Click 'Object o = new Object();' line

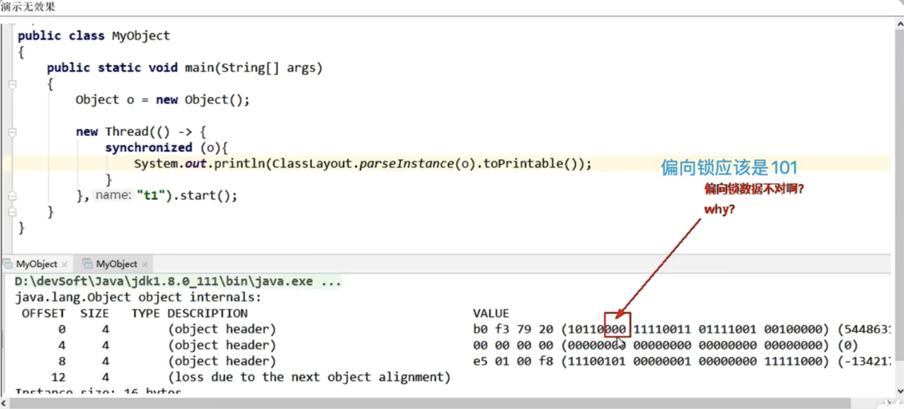click(162, 100)
